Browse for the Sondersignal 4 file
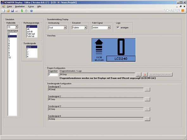 (x=147, y=119)
